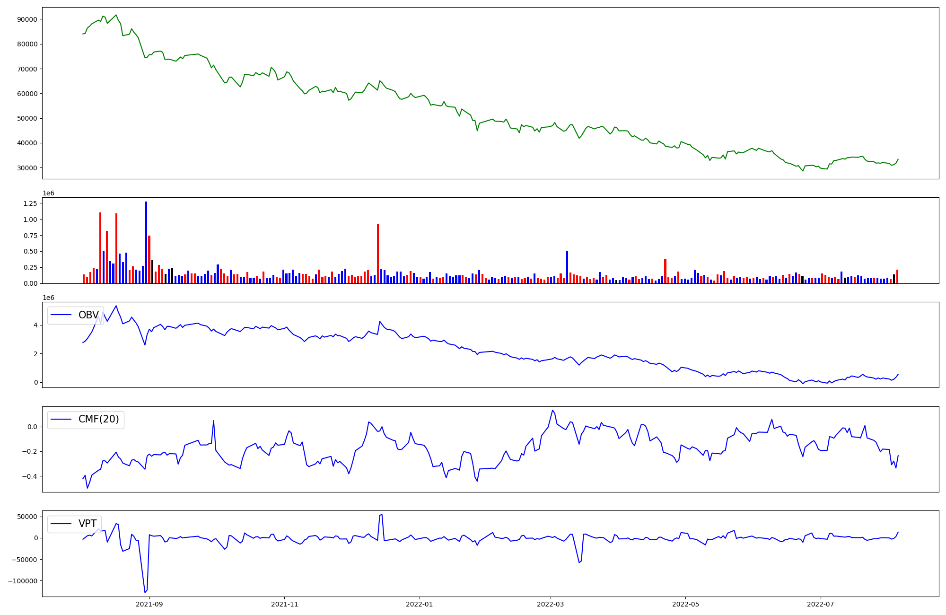Click the CMF(20) legend label
This screenshot has width=946, height=615.
pos(98,420)
